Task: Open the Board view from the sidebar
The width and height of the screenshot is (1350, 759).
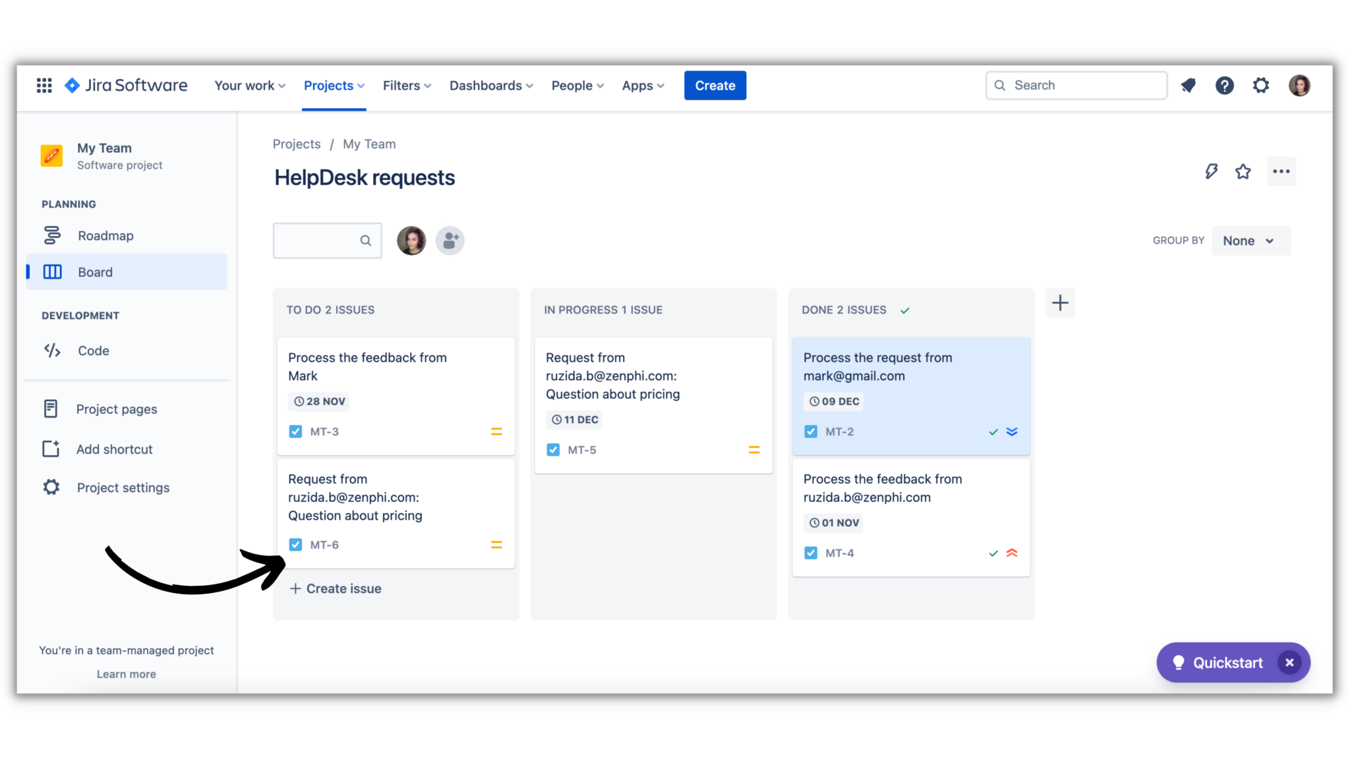Action: click(95, 271)
